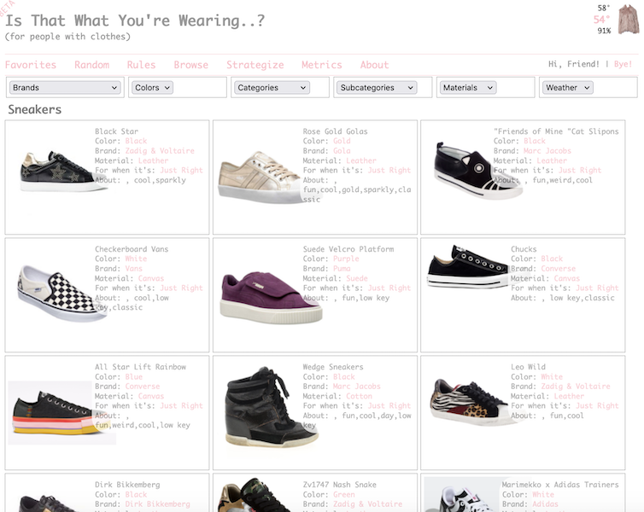Open the About page
Viewport: 644px width, 512px height.
point(374,65)
